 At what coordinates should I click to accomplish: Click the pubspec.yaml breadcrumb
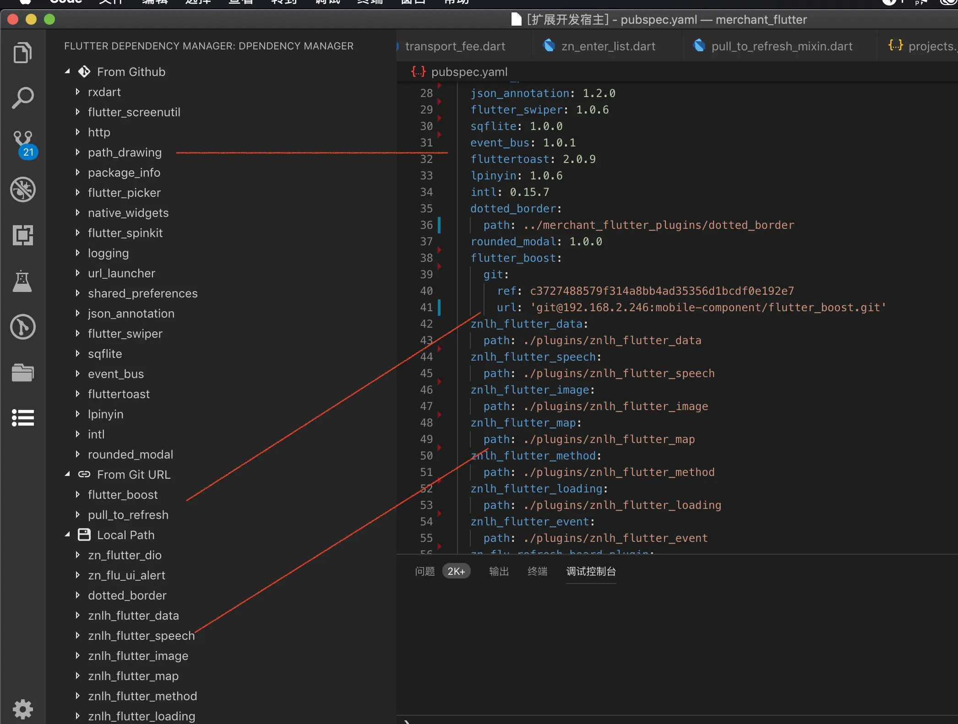(x=469, y=72)
